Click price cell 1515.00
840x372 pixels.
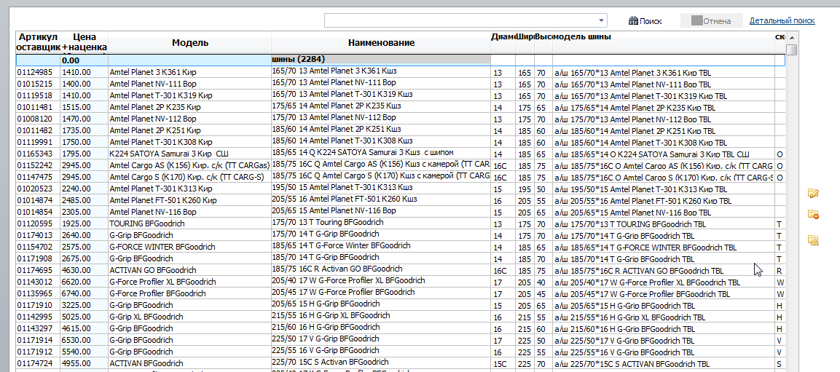coord(84,107)
